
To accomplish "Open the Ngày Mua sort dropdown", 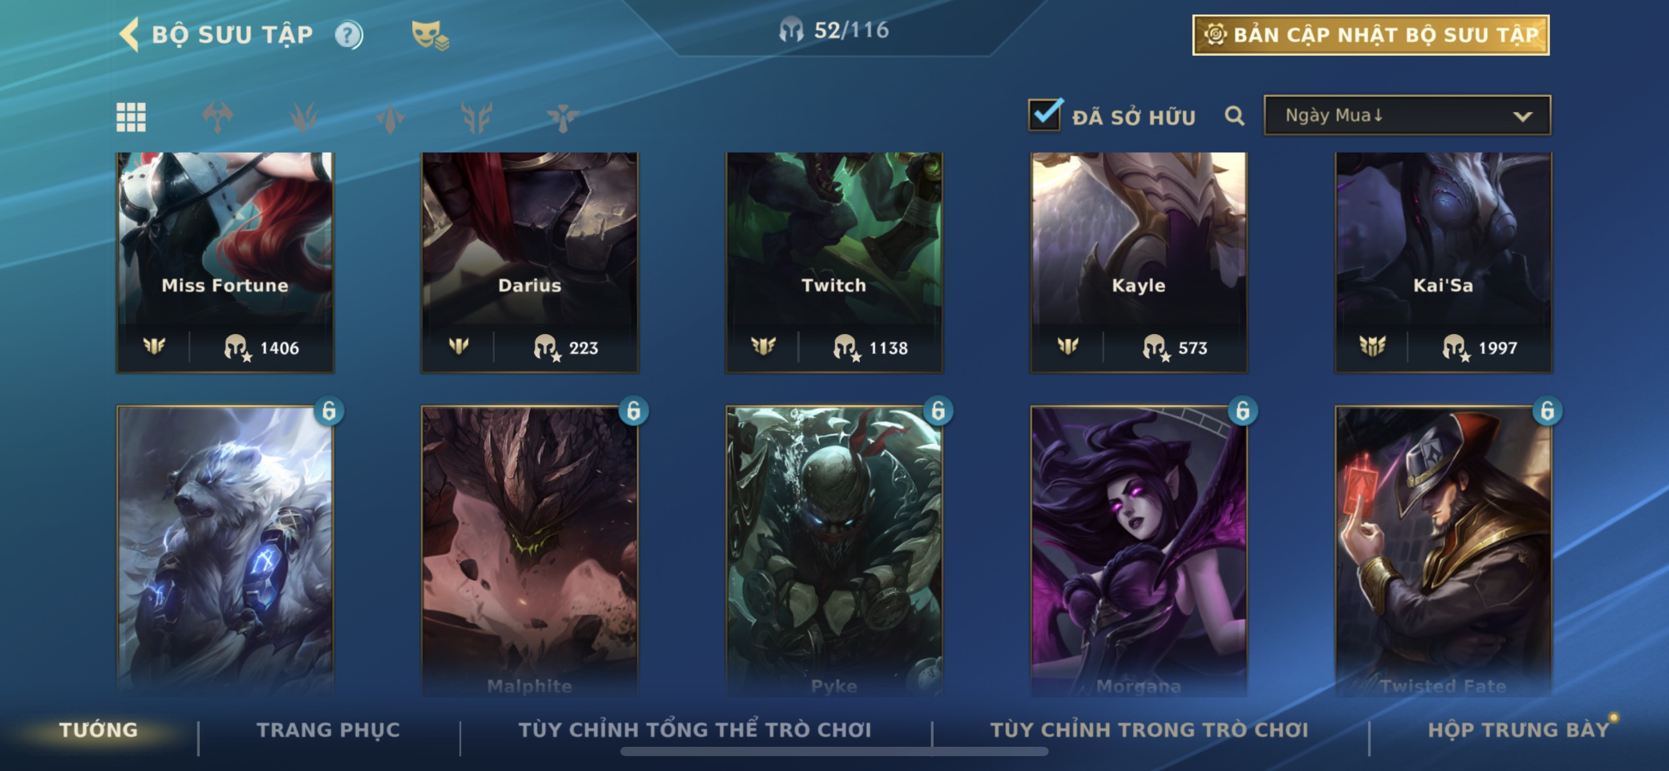I will (x=1407, y=115).
